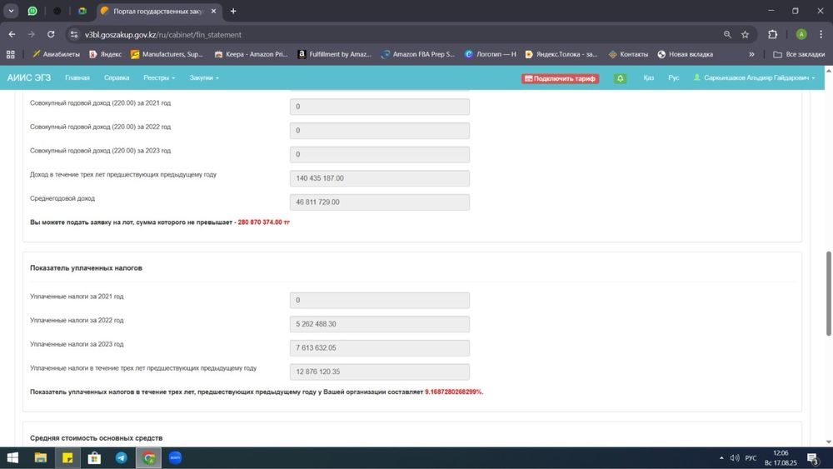
Task: Open the tab search dropdown arrow
Action: 11,11
